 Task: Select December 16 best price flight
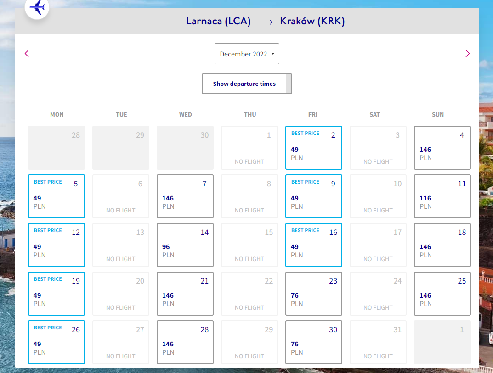click(x=313, y=245)
